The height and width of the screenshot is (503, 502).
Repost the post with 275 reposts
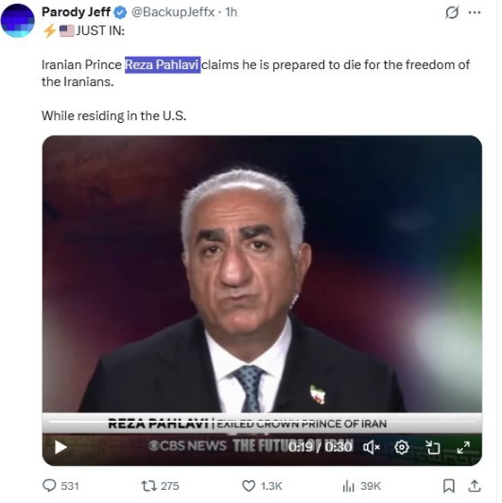[x=160, y=486]
